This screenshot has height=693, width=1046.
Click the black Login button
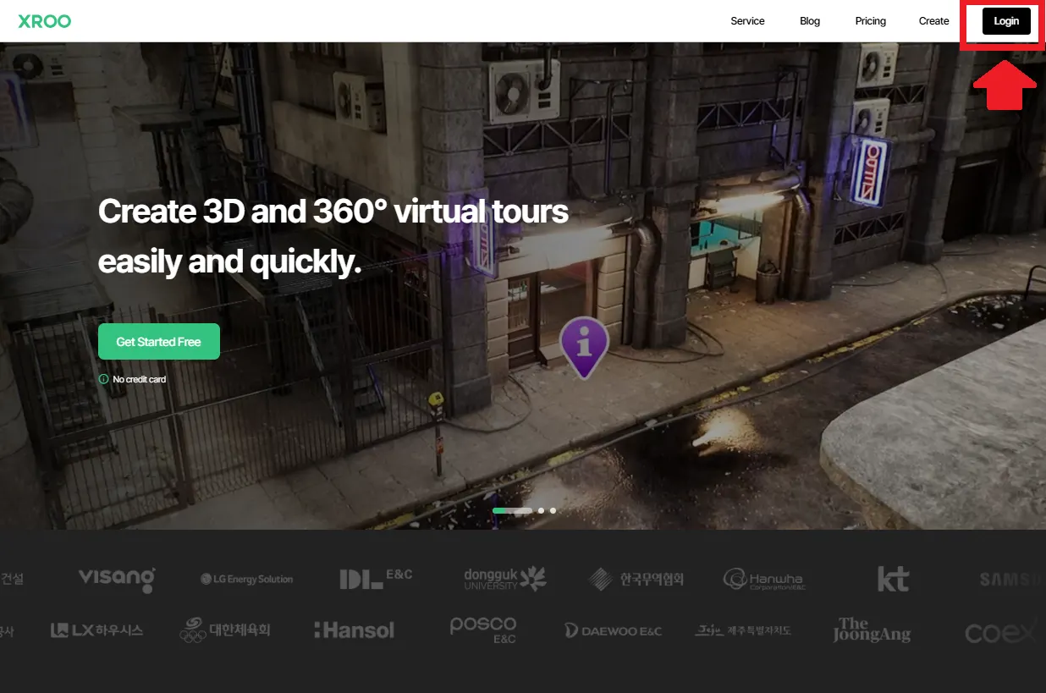coord(1006,21)
